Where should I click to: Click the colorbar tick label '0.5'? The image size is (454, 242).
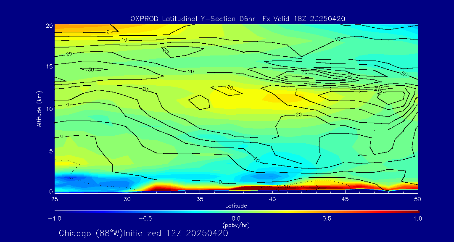[x=327, y=218]
